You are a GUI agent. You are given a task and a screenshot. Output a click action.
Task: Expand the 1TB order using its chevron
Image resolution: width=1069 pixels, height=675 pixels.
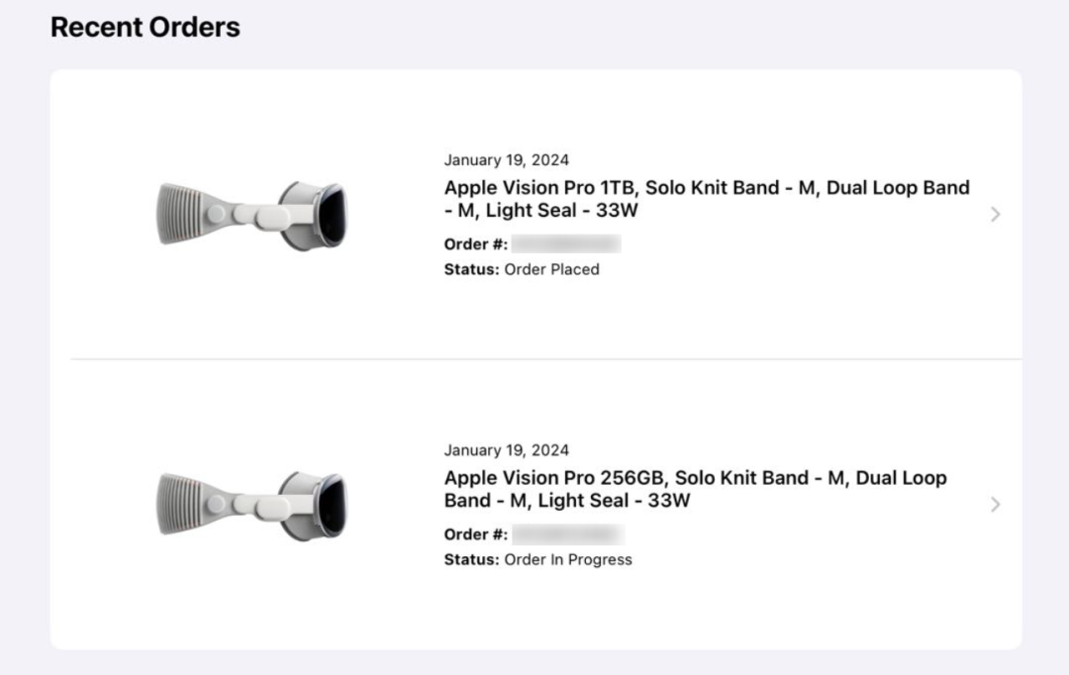pos(995,214)
